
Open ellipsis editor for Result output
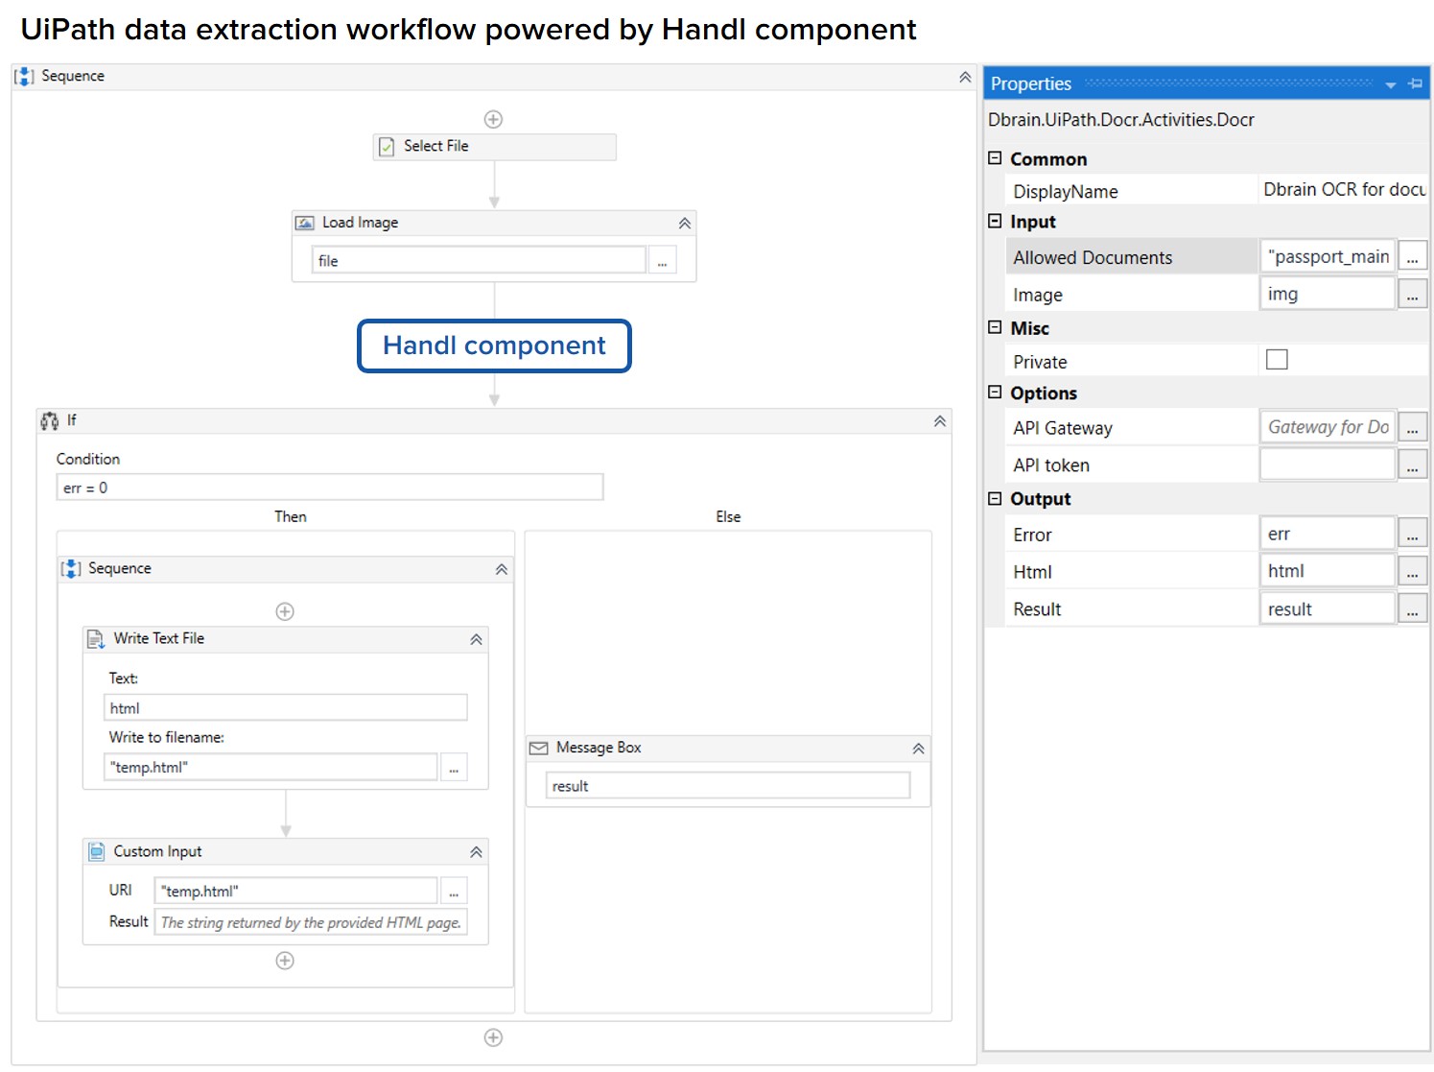click(x=1413, y=608)
